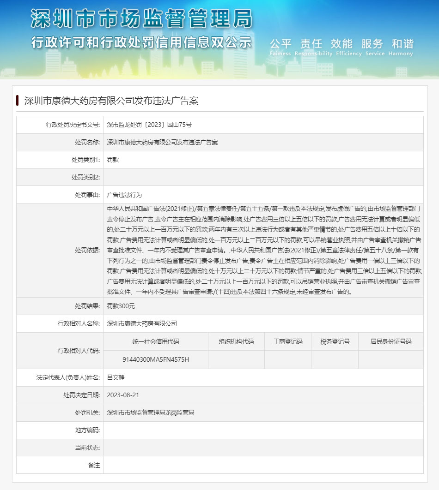Select the 罚款300元 penalty result
Image resolution: width=439 pixels, height=490 pixels.
121,306
